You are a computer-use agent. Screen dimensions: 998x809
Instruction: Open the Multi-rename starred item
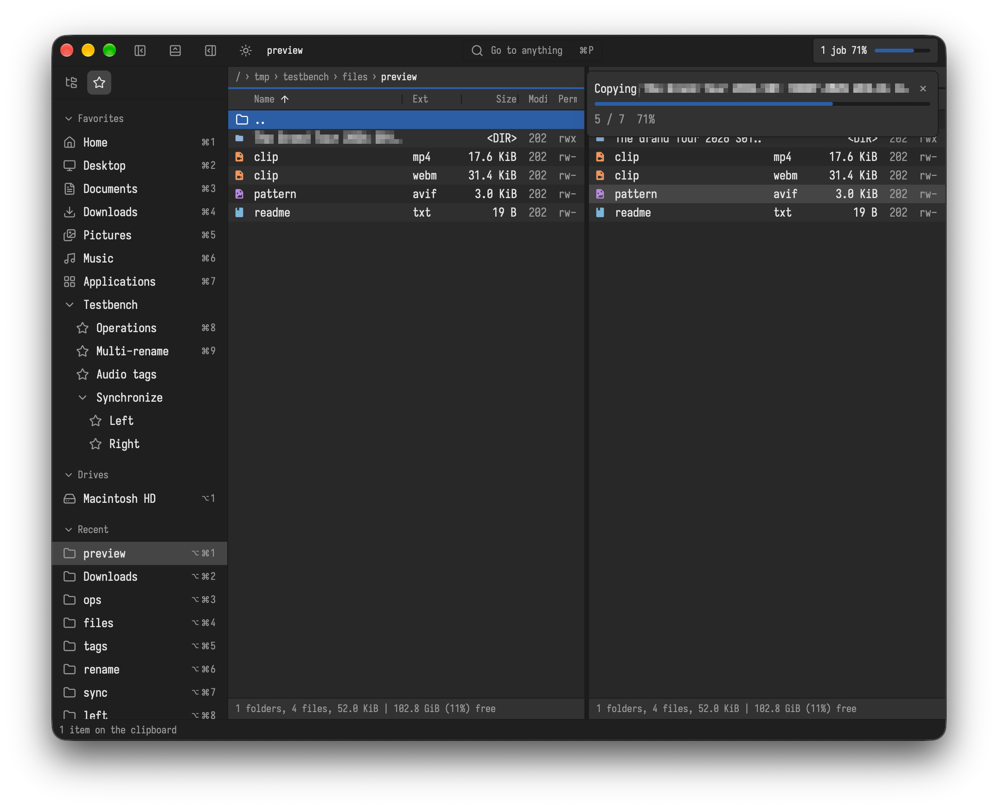click(140, 351)
